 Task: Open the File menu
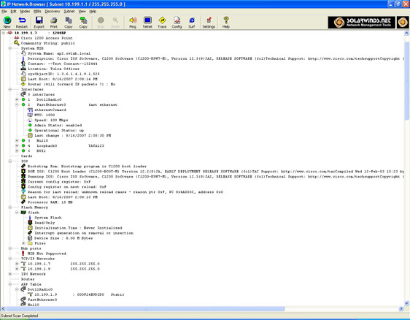click(4, 11)
